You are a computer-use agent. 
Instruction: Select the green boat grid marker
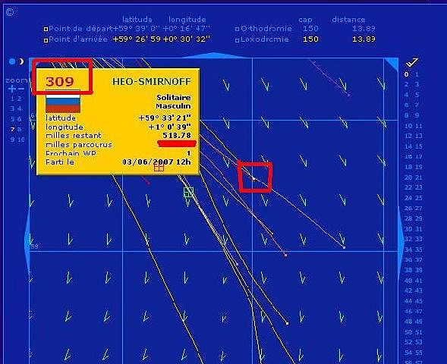pyautogui.click(x=188, y=192)
